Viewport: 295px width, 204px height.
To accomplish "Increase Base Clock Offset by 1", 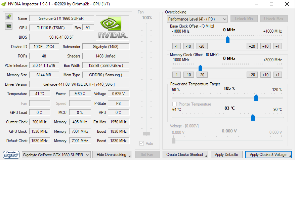I will point(278,46).
